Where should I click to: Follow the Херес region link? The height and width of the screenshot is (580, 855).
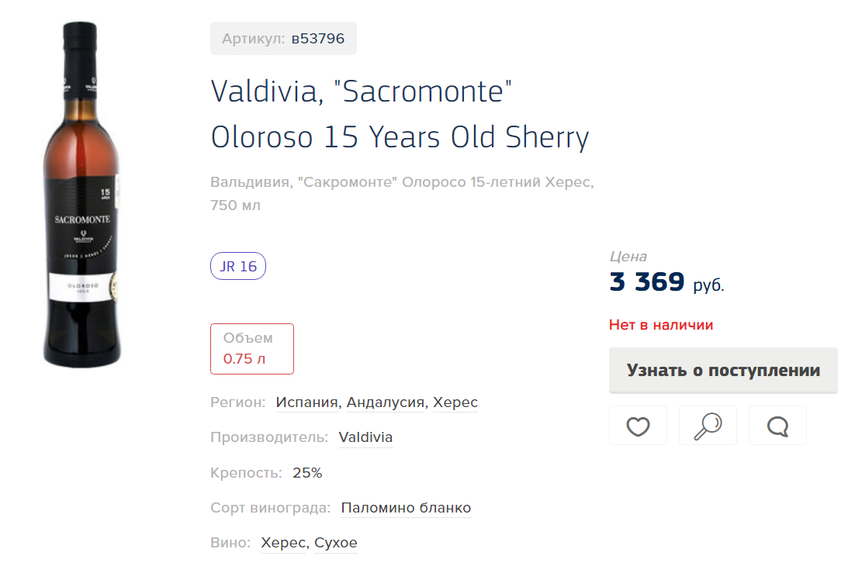(455, 402)
